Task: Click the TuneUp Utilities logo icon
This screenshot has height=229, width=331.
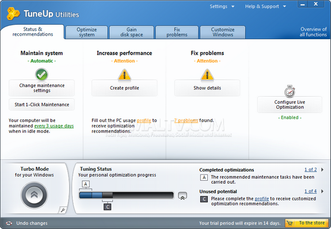Action: [13, 14]
